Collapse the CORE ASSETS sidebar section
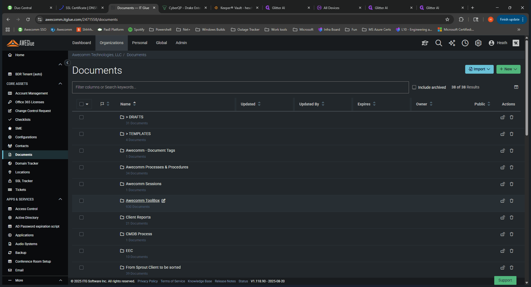 pos(60,84)
